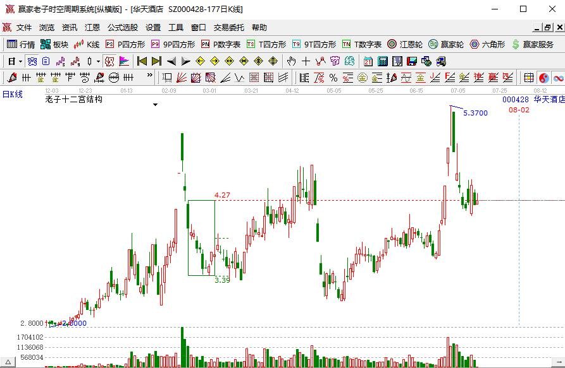
Task: Toggle the telephone-style icon button
Action: [x=32, y=61]
